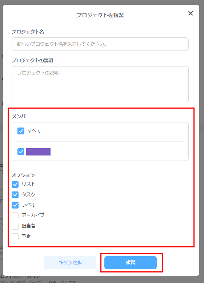Click the キャンセル button
This screenshot has height=283, width=204.
click(x=70, y=263)
